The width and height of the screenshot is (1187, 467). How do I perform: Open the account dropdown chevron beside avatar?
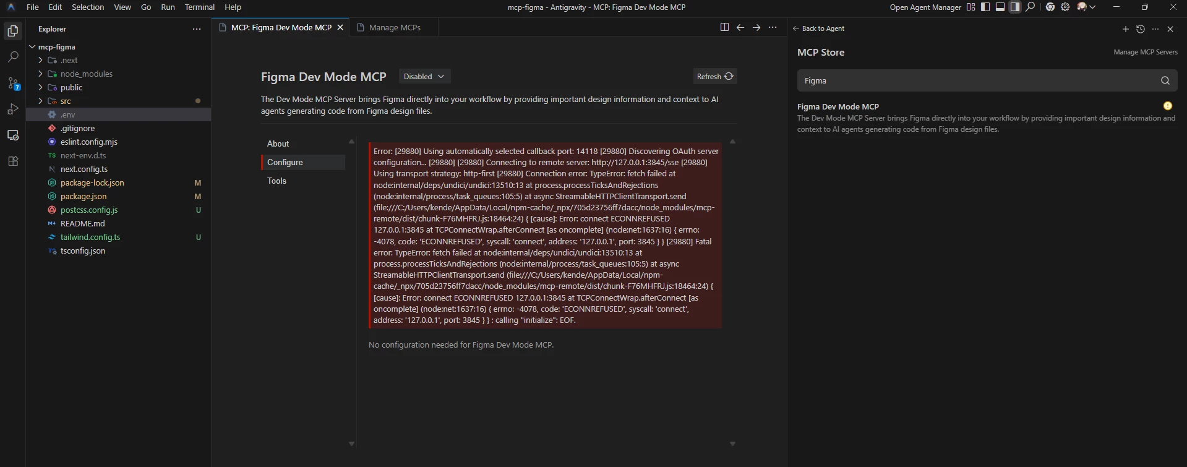click(1093, 7)
